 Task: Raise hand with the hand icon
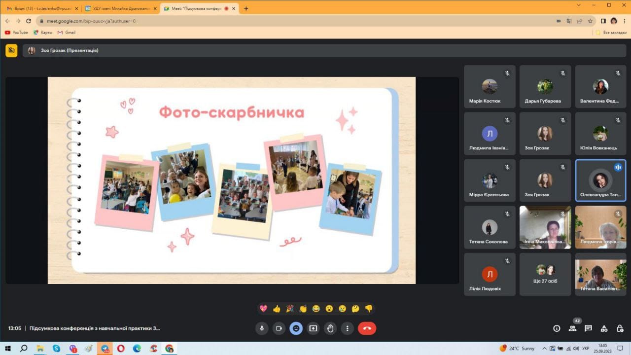point(330,328)
